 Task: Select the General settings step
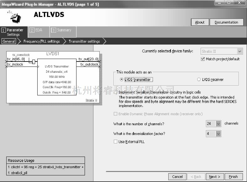pos(9,41)
